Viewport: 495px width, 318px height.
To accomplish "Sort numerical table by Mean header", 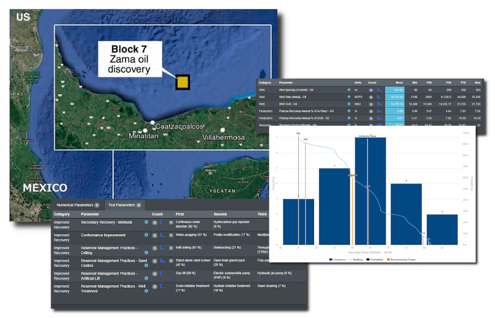I will point(399,82).
